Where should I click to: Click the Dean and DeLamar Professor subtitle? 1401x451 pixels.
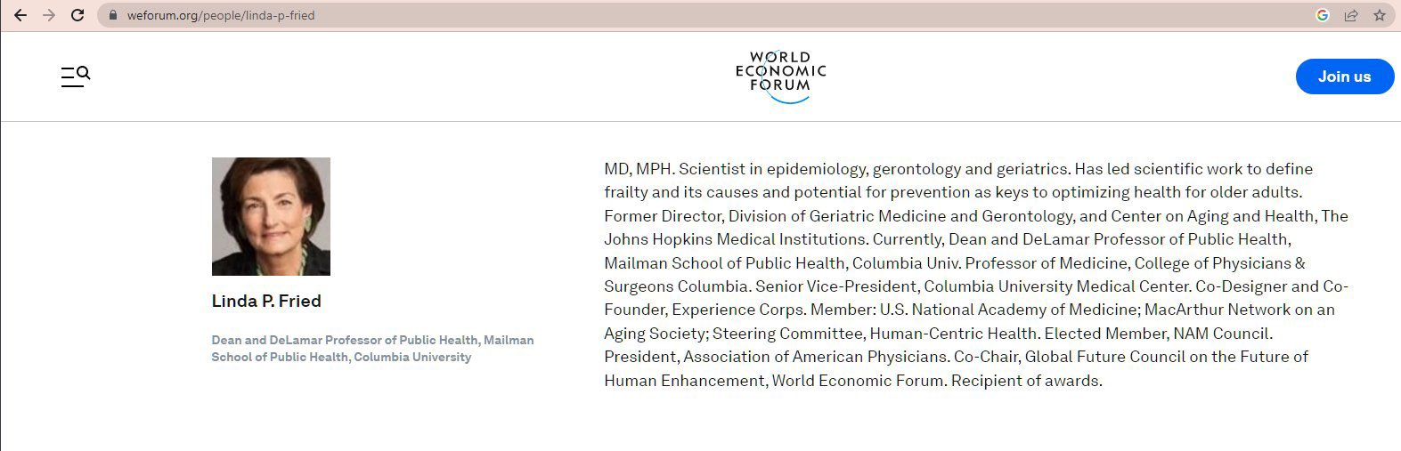point(372,349)
